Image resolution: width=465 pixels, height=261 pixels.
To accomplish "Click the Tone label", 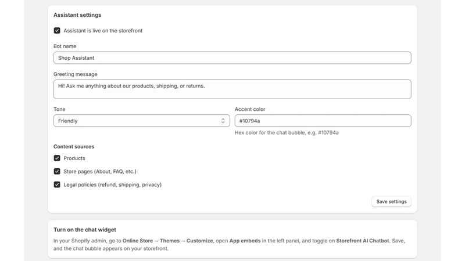I will (59, 109).
